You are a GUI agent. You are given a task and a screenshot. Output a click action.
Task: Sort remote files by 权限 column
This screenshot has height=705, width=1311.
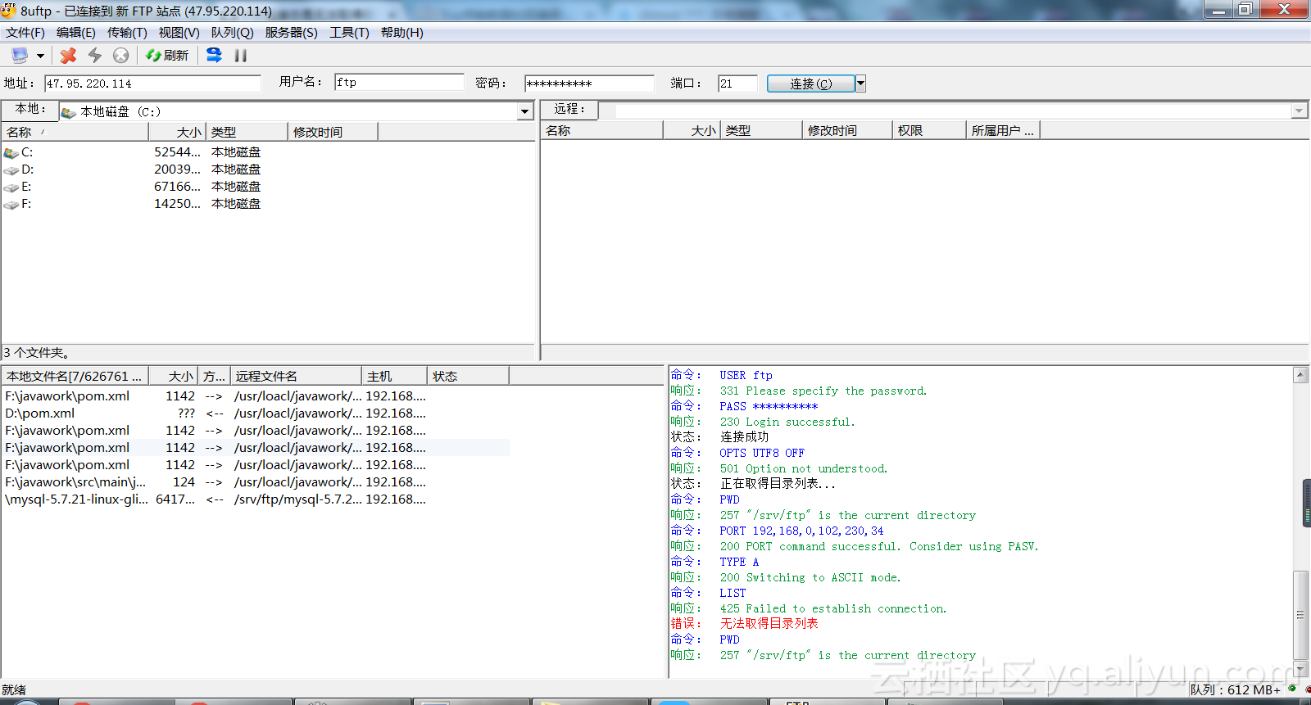[x=929, y=130]
